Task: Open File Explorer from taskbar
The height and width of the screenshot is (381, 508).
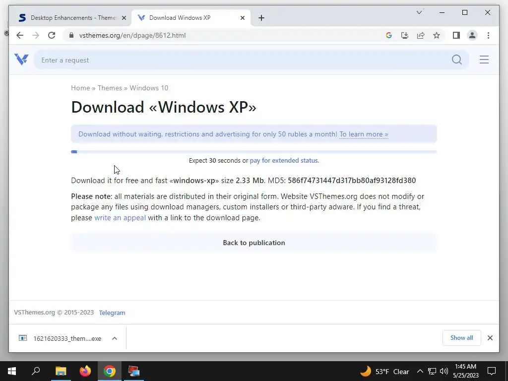Action: 61,371
